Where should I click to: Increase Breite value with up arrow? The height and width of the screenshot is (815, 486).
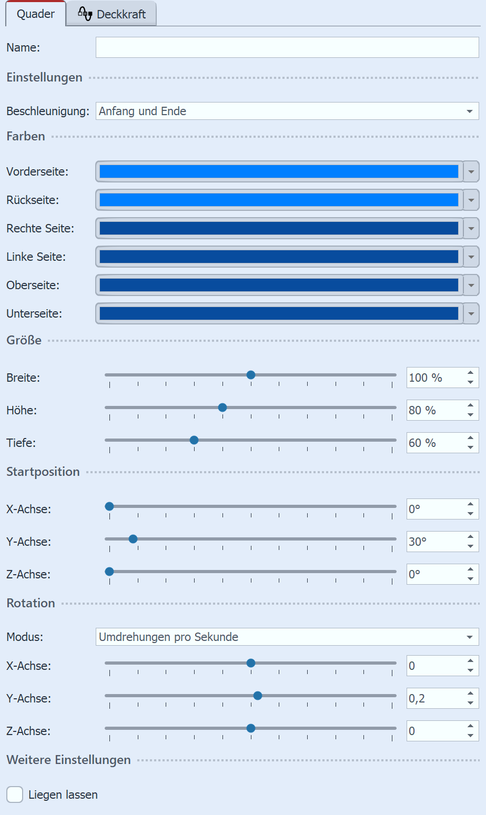pos(470,373)
